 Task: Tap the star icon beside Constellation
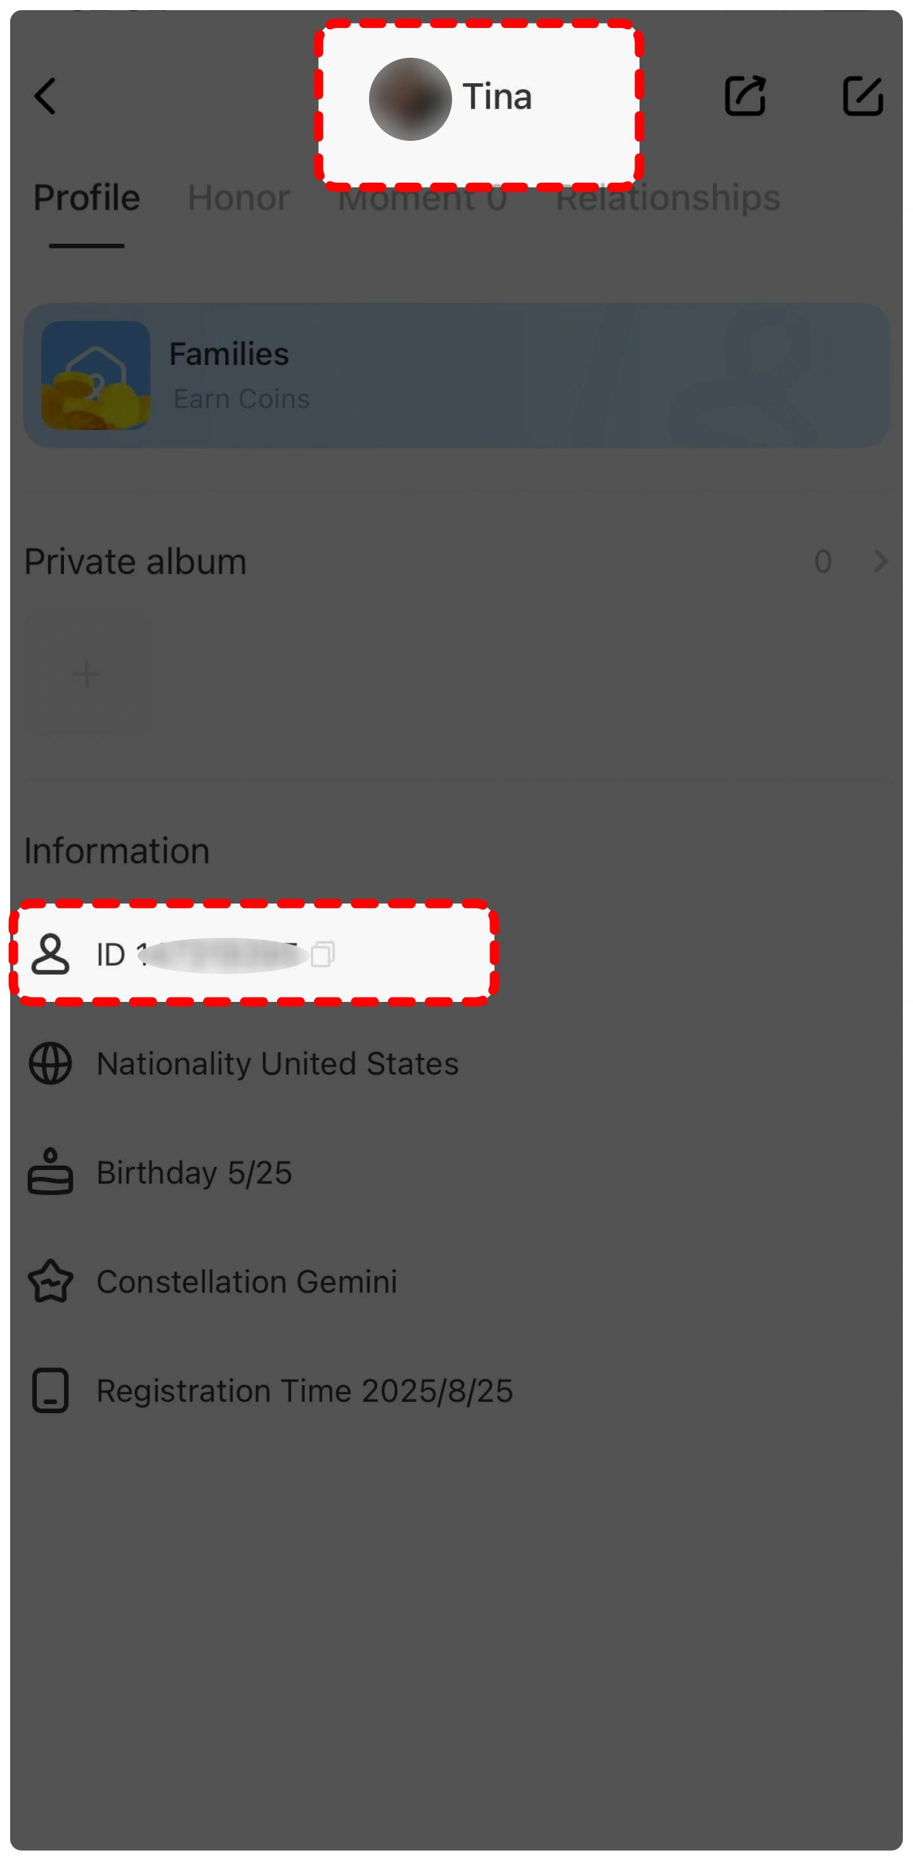coord(51,1281)
